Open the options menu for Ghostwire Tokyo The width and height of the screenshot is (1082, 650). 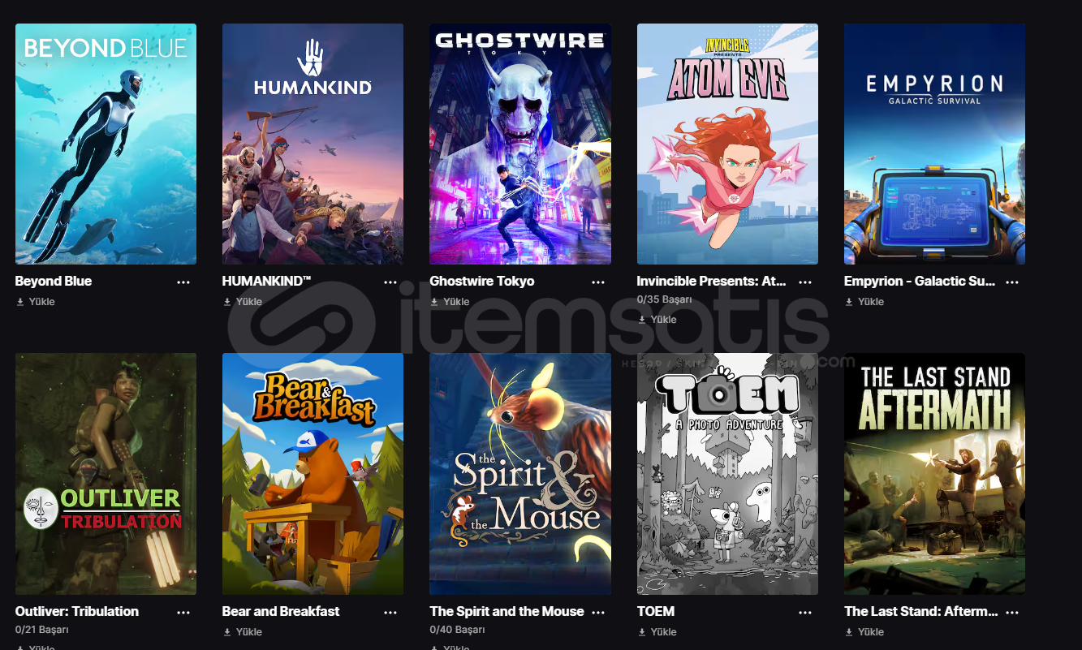598,282
